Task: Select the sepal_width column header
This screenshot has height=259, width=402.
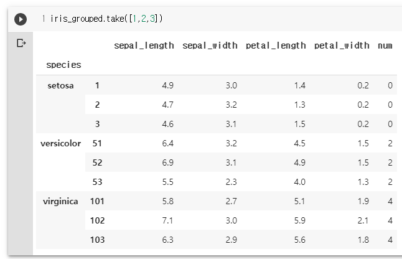Action: pos(210,45)
